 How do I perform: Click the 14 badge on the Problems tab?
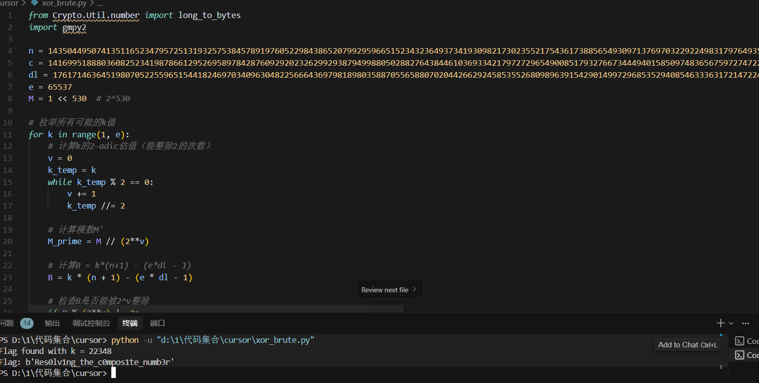27,323
